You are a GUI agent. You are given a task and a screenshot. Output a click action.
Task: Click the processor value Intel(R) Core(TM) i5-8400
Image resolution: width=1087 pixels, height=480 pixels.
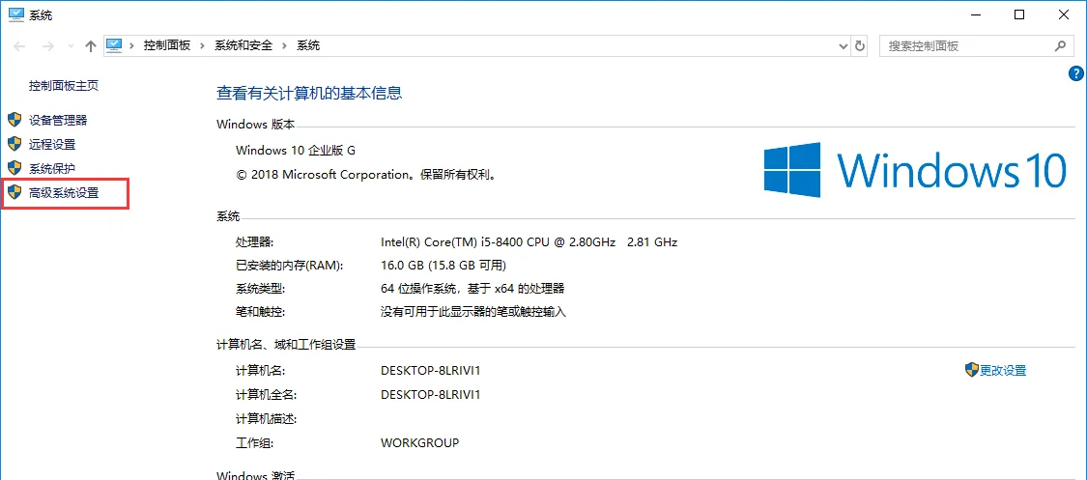pyautogui.click(x=529, y=242)
